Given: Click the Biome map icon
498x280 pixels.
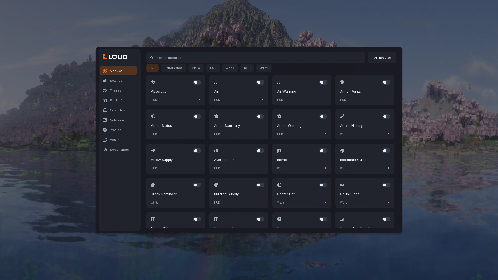Looking at the screenshot, I should pyautogui.click(x=279, y=151).
